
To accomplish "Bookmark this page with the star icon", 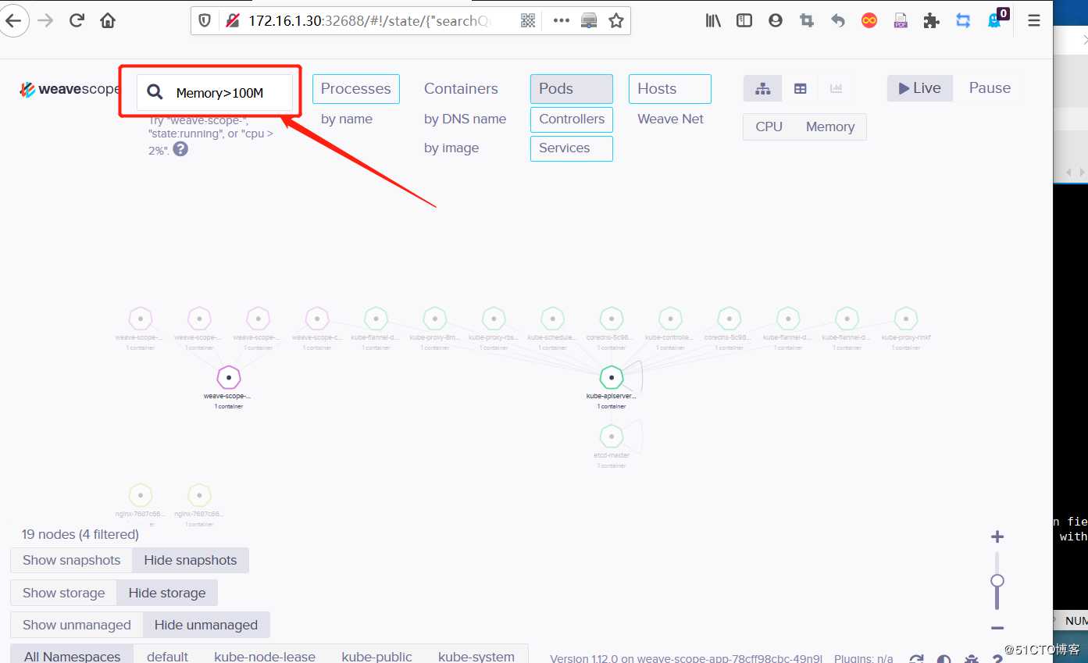I will coord(616,21).
